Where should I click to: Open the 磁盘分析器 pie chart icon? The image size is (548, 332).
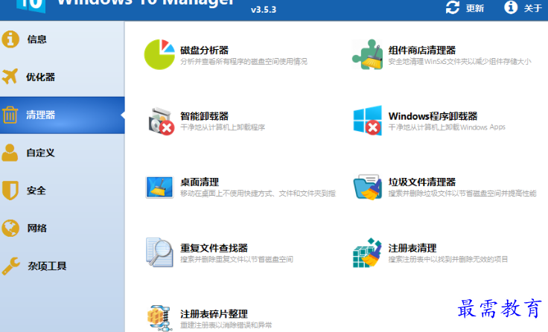(159, 54)
